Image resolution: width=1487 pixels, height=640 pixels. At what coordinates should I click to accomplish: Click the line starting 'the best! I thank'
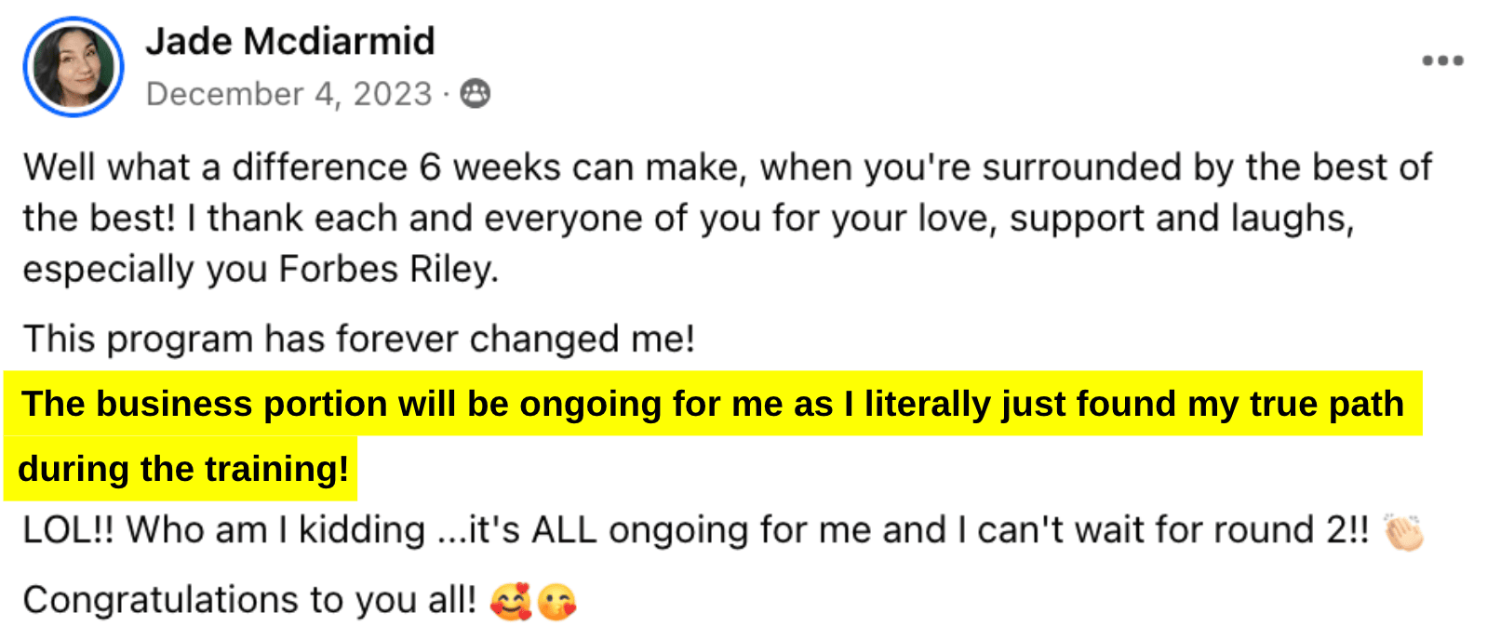689,219
